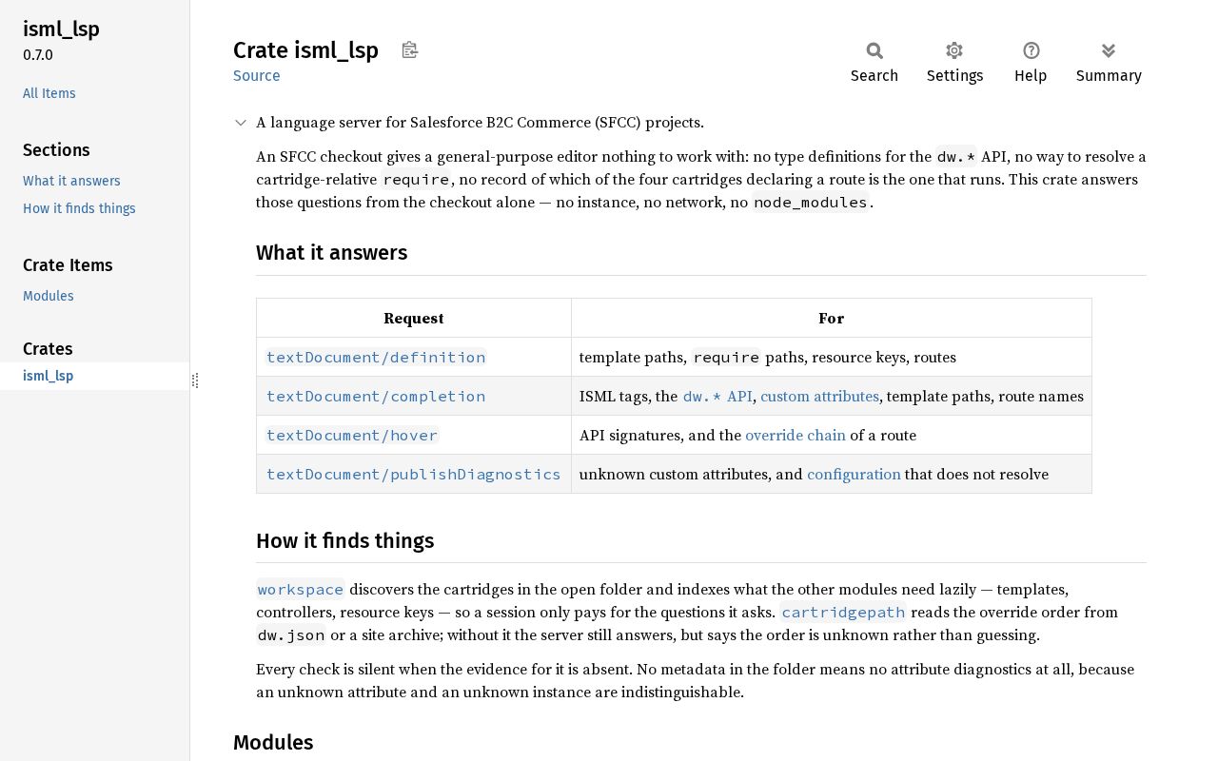Screen dimensions: 1218x761
Task: Open the textDocument/definition link
Action: point(376,357)
